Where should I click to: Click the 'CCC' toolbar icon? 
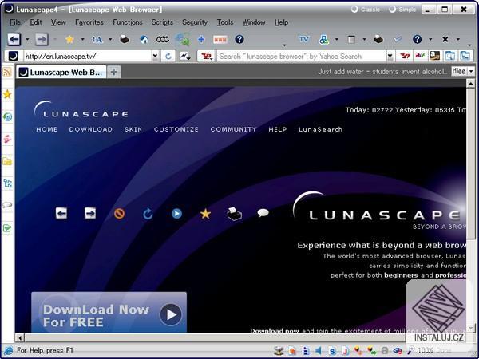[x=163, y=39]
